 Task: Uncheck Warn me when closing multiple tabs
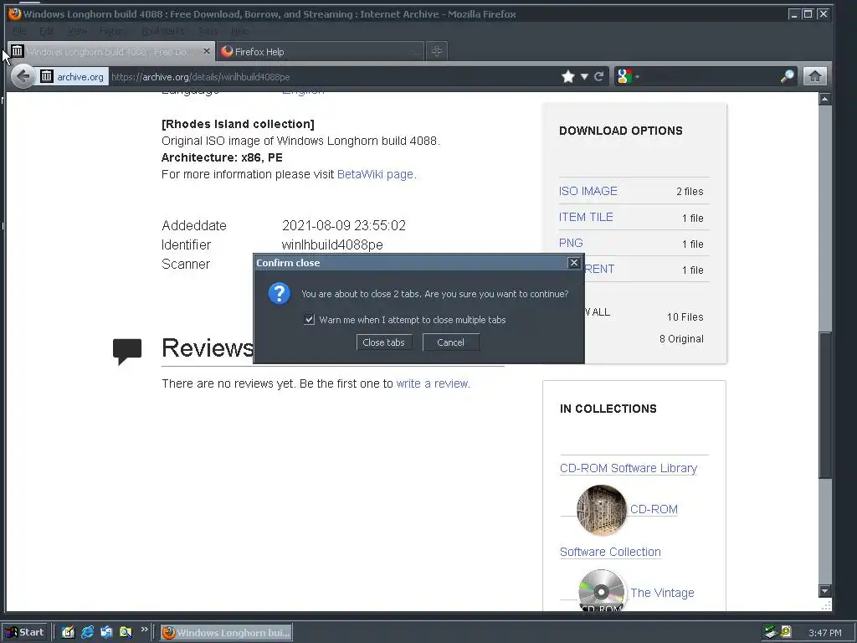[310, 319]
